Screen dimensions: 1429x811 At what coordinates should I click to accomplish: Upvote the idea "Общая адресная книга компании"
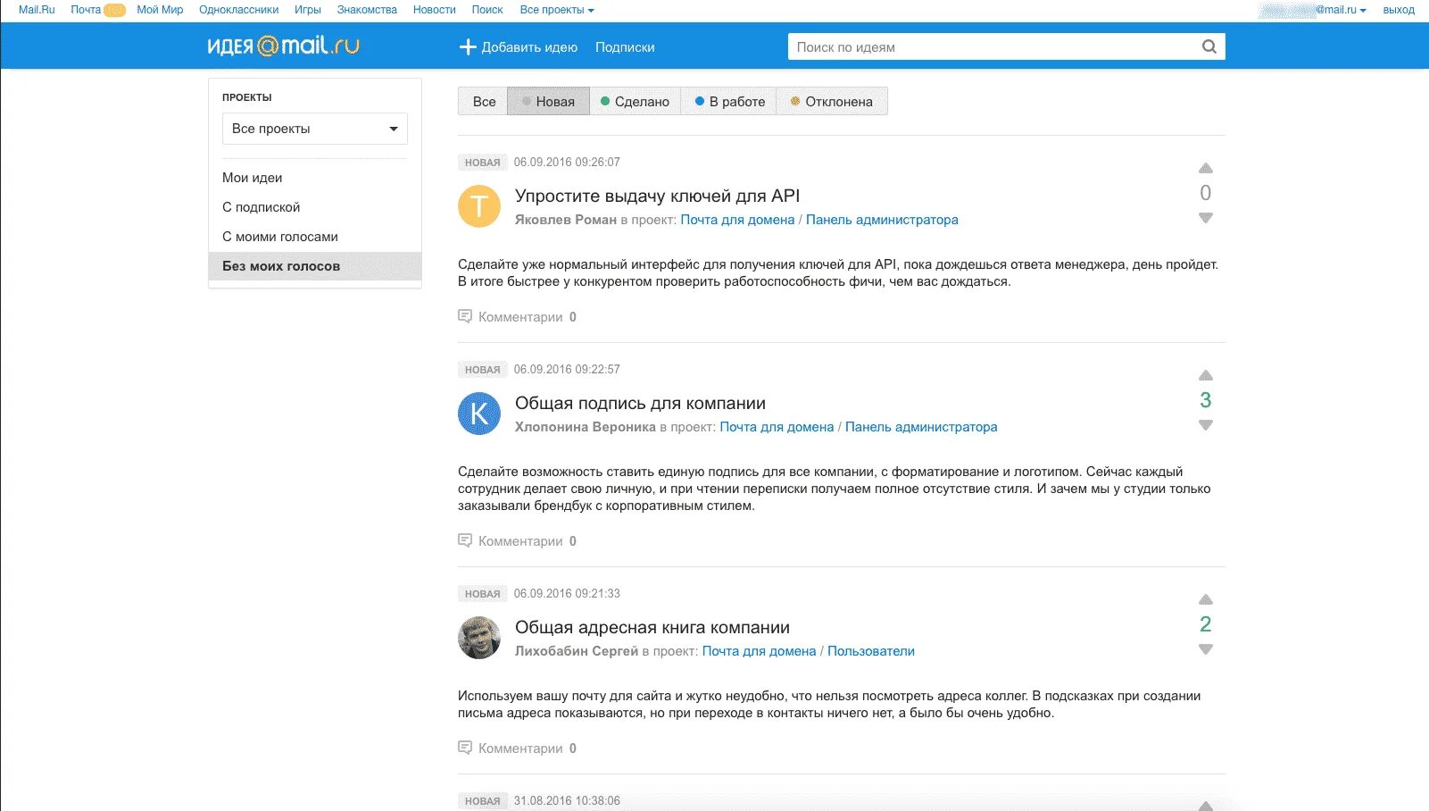click(x=1206, y=599)
